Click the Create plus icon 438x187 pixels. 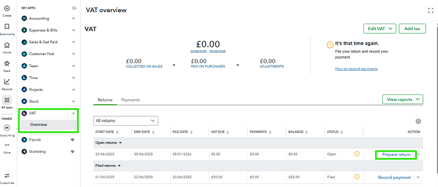7,8
